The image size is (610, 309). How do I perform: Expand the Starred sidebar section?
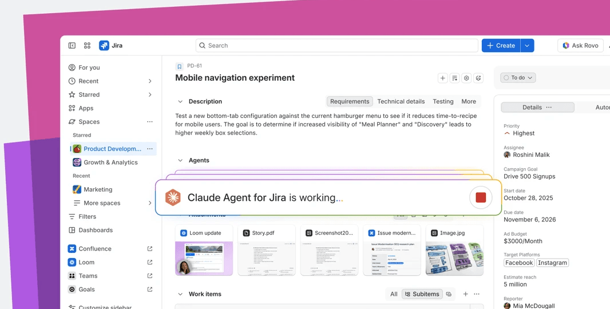(150, 94)
